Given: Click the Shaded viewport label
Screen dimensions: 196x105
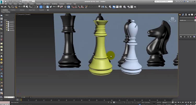Looking at the screenshot, I should 28,15.
